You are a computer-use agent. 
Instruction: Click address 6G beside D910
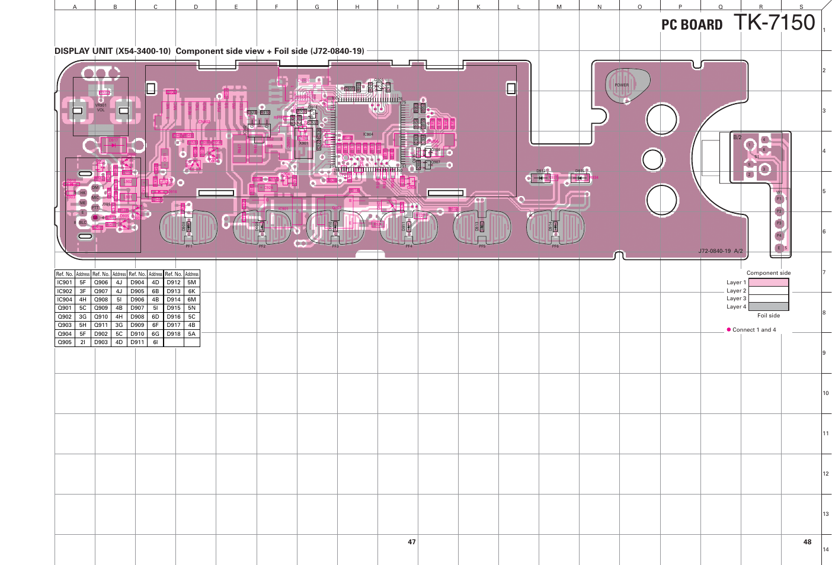(x=155, y=334)
